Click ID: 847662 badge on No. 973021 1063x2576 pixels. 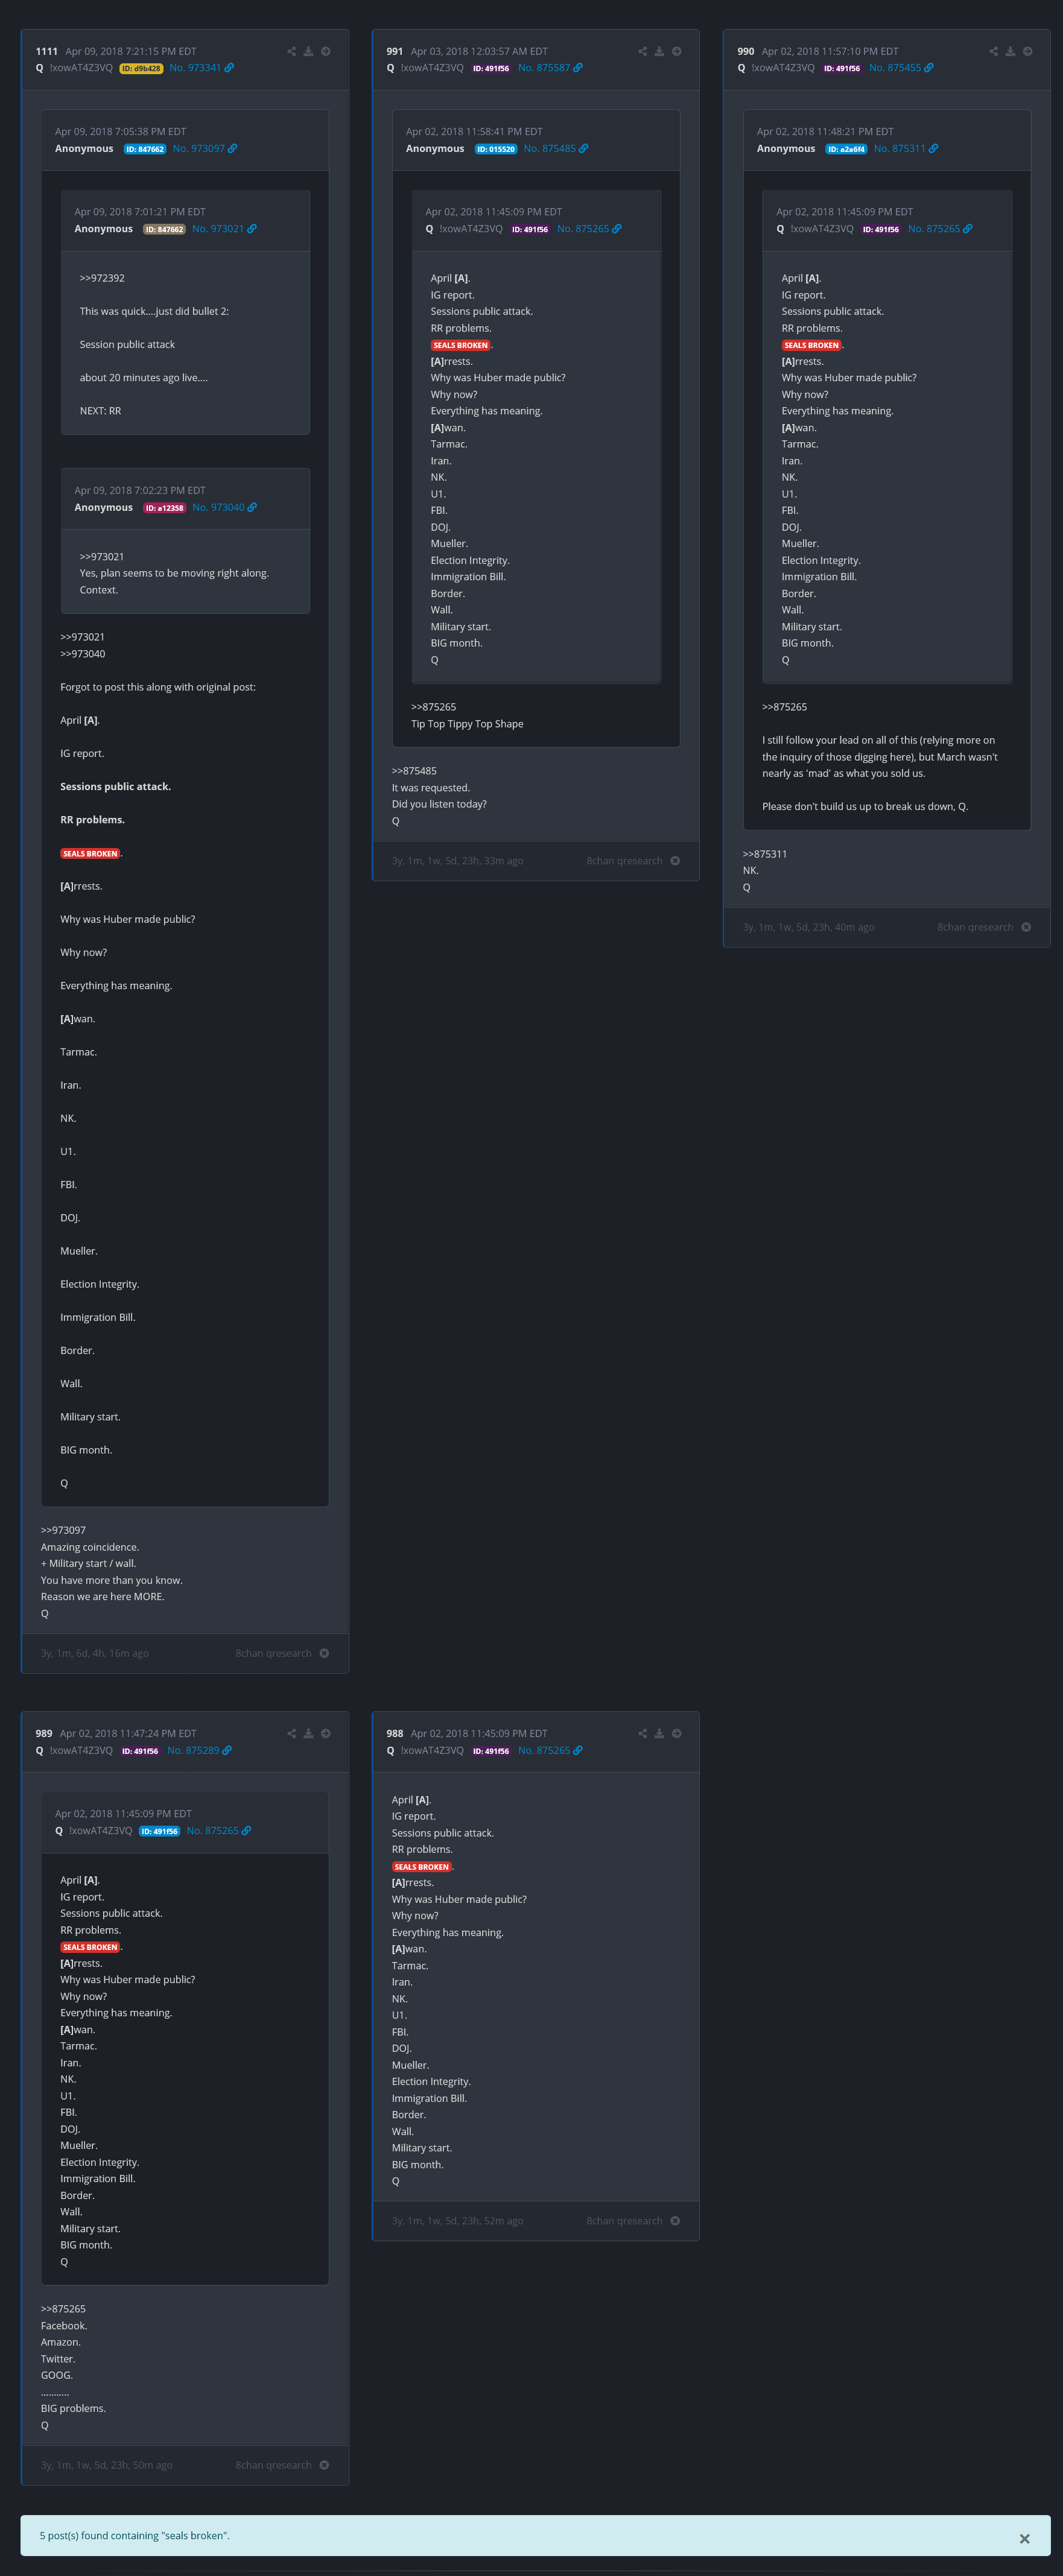point(164,229)
